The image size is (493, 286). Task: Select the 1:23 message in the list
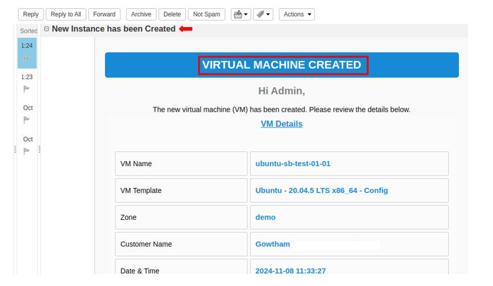pyautogui.click(x=27, y=83)
